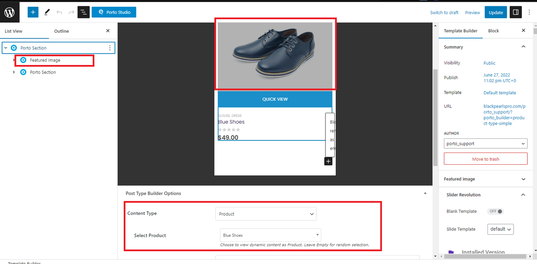
Task: Click the Update button
Action: click(x=495, y=12)
